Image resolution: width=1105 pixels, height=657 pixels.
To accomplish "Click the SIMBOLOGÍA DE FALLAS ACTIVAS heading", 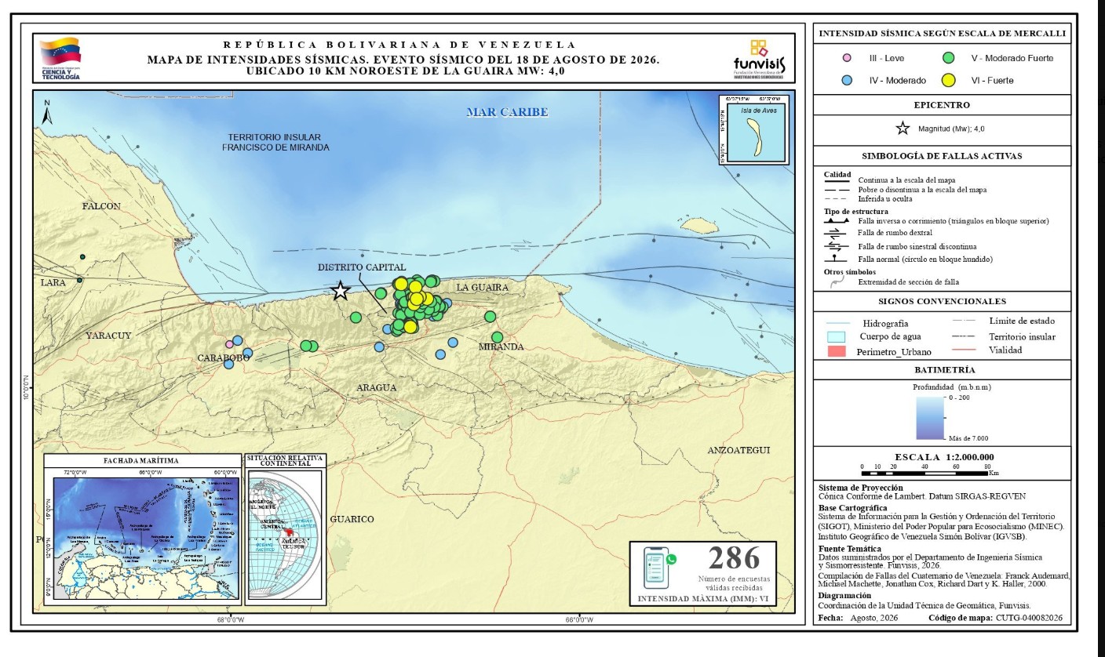I will [942, 156].
